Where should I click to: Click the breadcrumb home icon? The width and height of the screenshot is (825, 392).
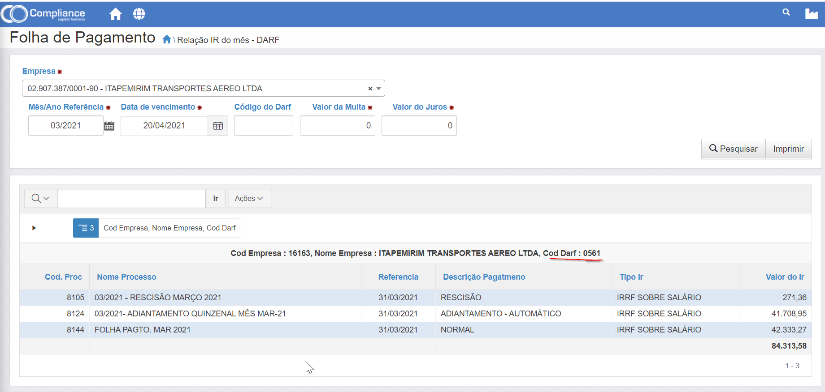pyautogui.click(x=166, y=39)
